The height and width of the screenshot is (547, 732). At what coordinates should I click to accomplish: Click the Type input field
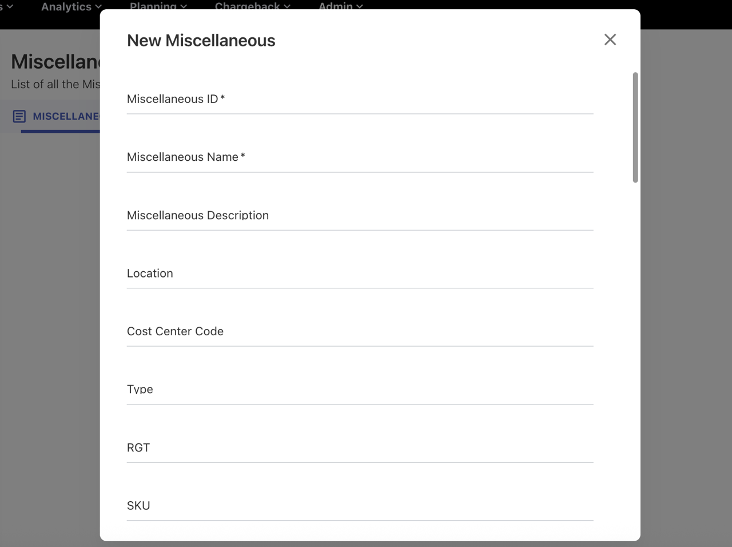[x=360, y=390]
